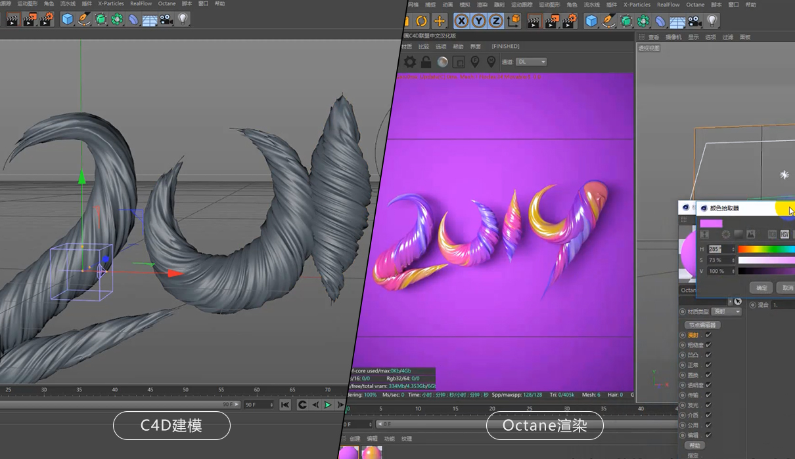Select the Cube primitive in modeling window

[x=67, y=20]
